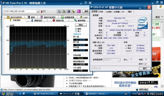Image resolution: width=164 pixels, height=96 pixels.
Task: Expand the OCZ CORE_SSD drive dropdown
Action: click(38, 11)
